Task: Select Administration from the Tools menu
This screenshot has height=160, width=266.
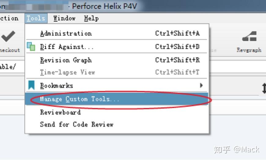Action: (x=66, y=33)
